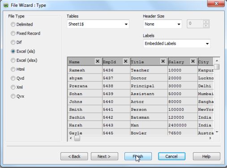227x168 pixels.
Task: Click the cell containing Johns
Action: tap(85, 102)
